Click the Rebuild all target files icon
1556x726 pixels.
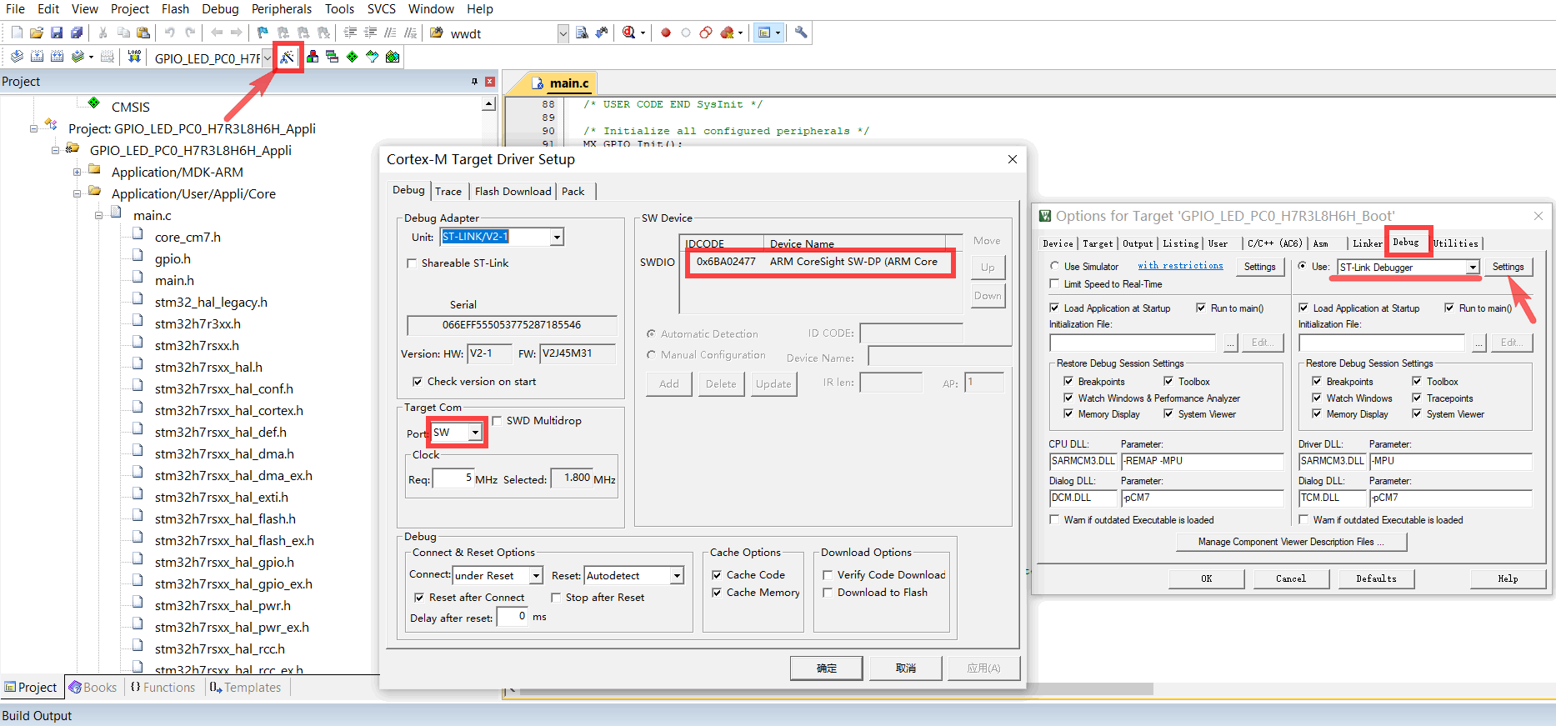(x=57, y=57)
